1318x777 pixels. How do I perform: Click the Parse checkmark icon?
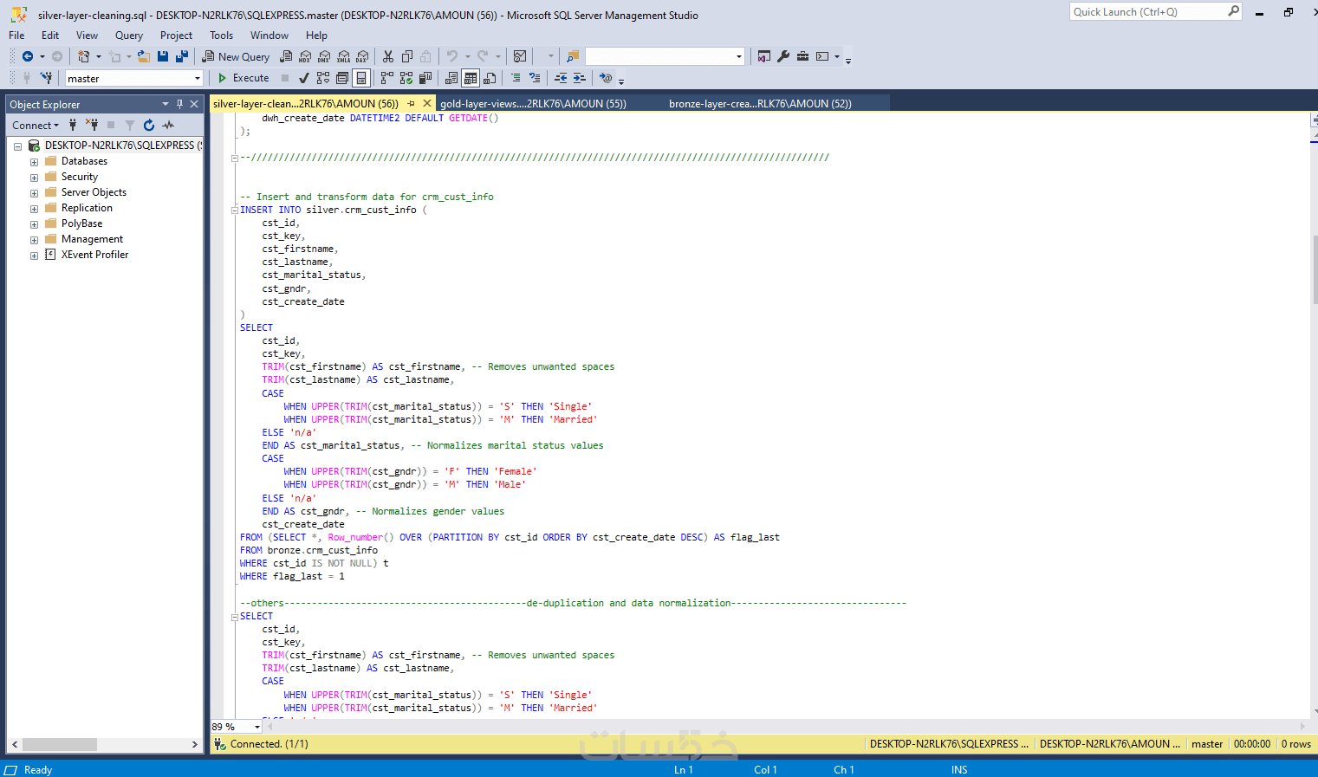coord(303,78)
